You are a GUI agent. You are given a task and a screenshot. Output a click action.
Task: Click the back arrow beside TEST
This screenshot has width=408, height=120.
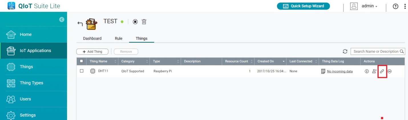click(x=80, y=24)
